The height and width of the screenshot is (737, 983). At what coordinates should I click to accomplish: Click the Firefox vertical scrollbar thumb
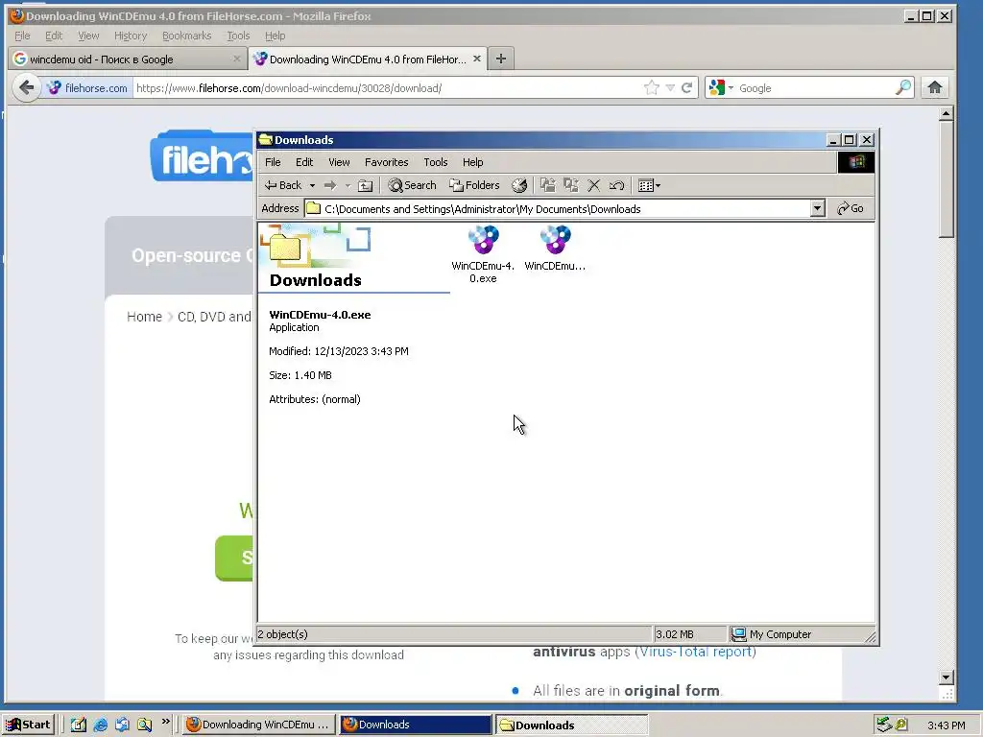(946, 179)
